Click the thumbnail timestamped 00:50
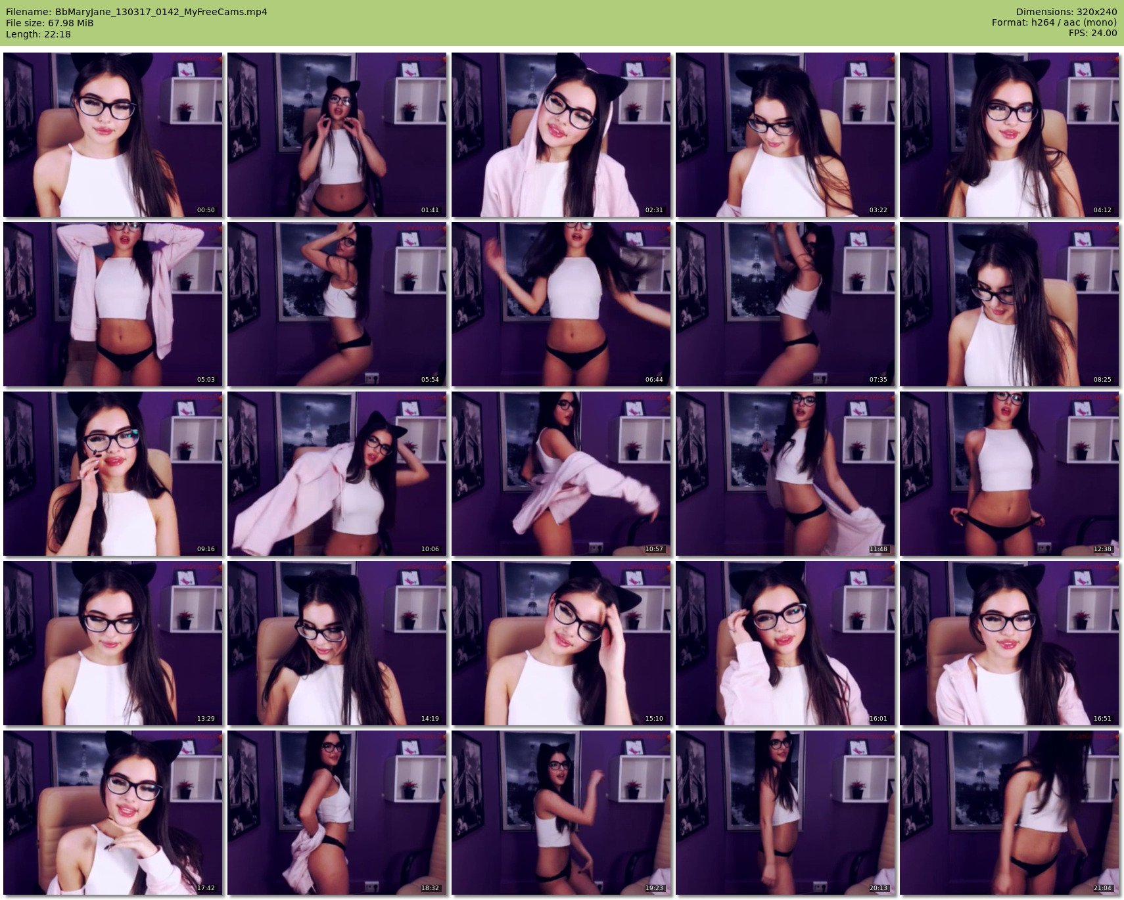This screenshot has width=1124, height=900. click(112, 135)
